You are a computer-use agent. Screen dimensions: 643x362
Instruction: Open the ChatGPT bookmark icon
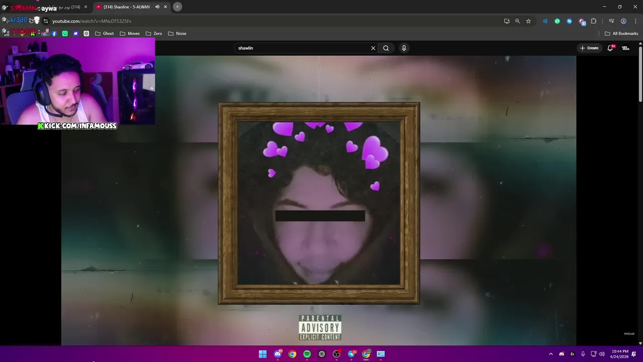click(86, 34)
